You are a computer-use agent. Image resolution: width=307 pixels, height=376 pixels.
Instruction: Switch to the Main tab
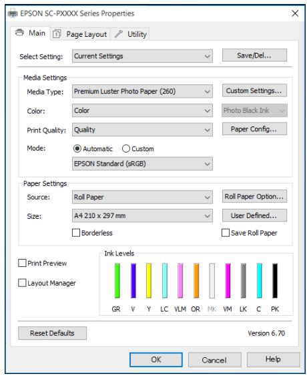click(31, 33)
